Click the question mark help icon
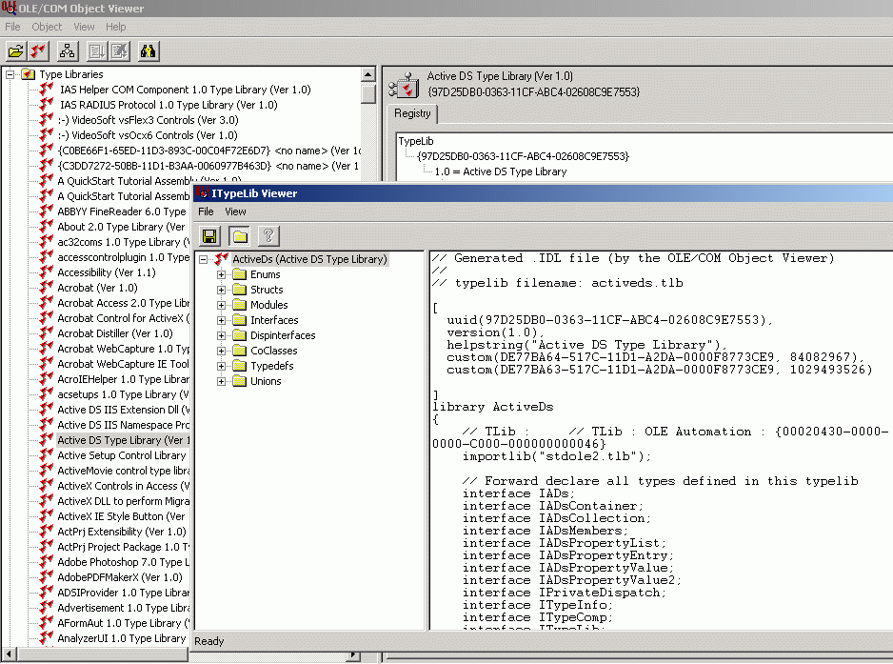 pyautogui.click(x=268, y=236)
